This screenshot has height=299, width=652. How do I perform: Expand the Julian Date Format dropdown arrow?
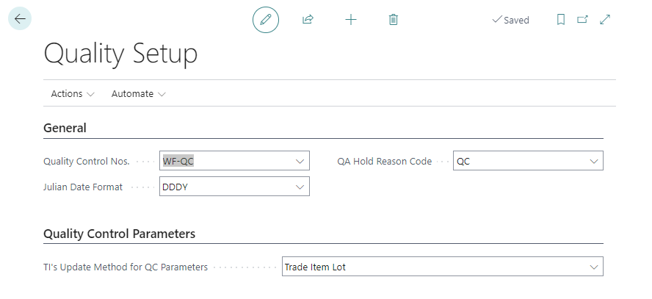(x=300, y=187)
